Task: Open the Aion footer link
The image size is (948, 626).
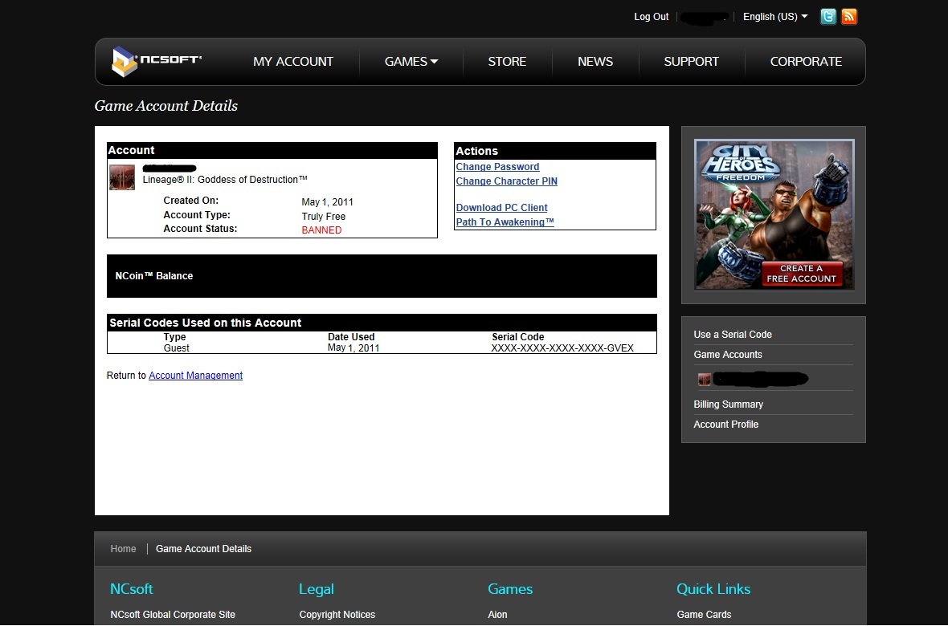Action: click(x=497, y=615)
